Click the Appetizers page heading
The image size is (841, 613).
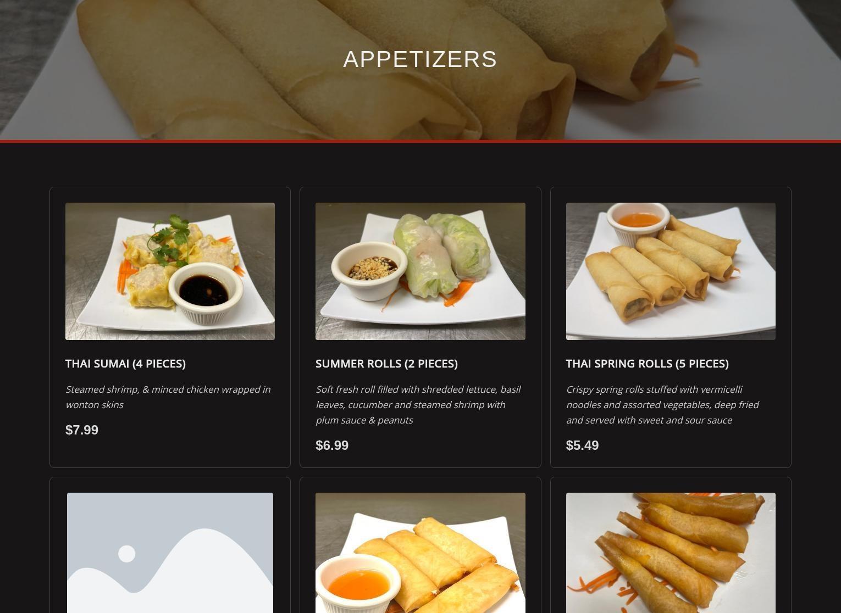(421, 59)
